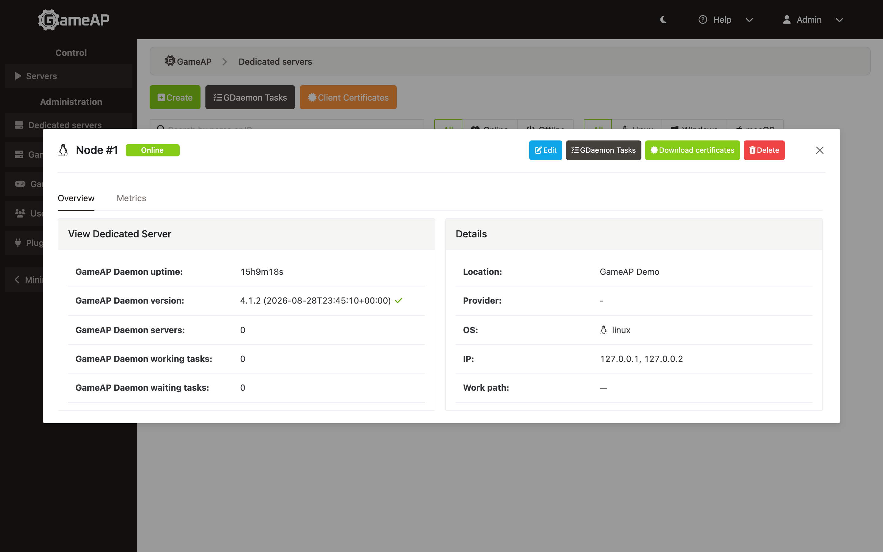This screenshot has height=552, width=883.
Task: Click the game servers sidebar icon below Dedicated servers
Action: (x=19, y=155)
